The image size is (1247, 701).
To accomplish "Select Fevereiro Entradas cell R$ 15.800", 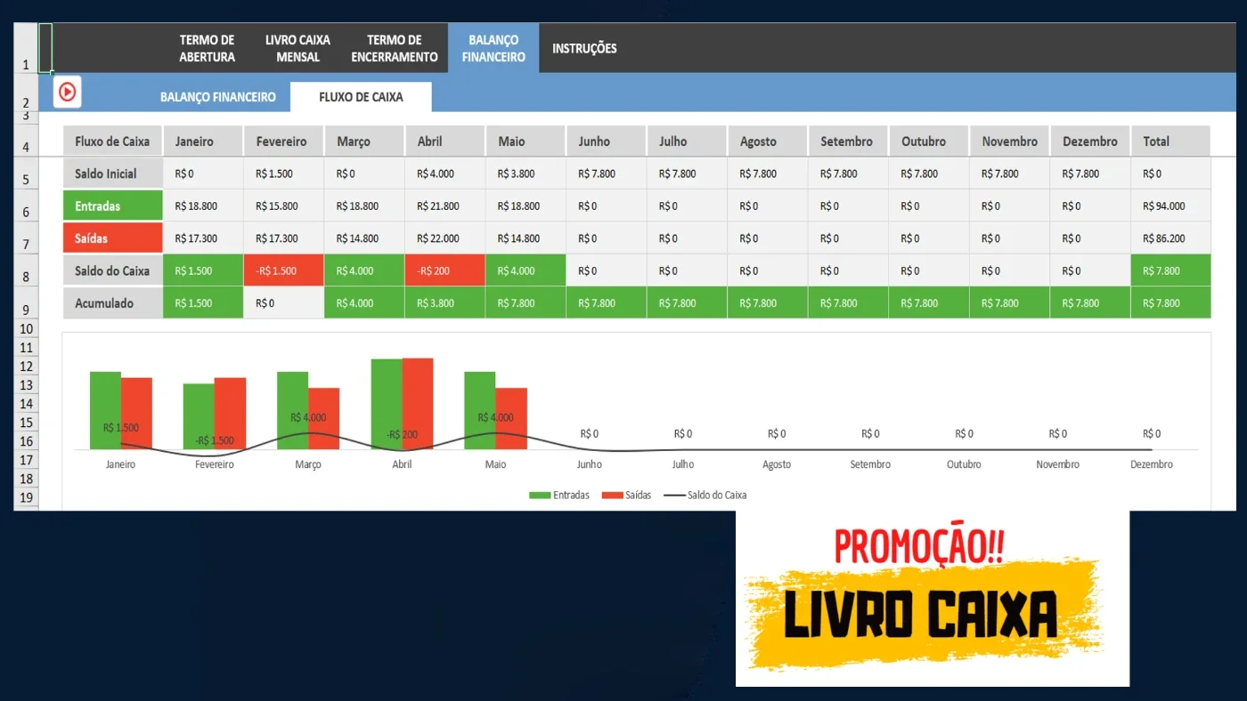I will pyautogui.click(x=283, y=205).
